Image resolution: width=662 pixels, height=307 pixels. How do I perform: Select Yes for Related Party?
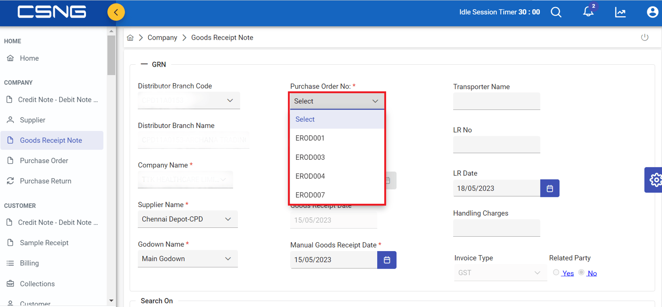click(x=556, y=273)
